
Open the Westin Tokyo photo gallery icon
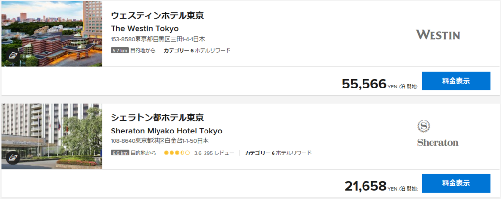pyautogui.click(x=12, y=56)
